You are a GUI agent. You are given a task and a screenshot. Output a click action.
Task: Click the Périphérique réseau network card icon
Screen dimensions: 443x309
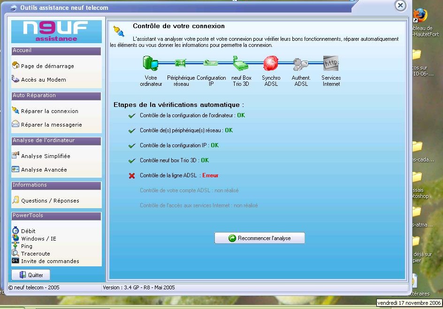[x=180, y=63]
